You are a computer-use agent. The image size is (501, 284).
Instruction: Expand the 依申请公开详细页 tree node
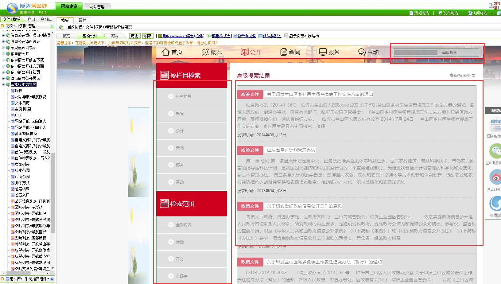point(3,72)
